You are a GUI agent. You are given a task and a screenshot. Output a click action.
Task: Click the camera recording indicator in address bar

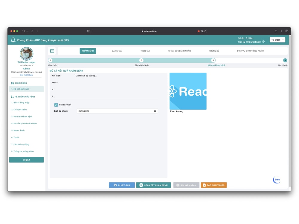[x=199, y=31]
